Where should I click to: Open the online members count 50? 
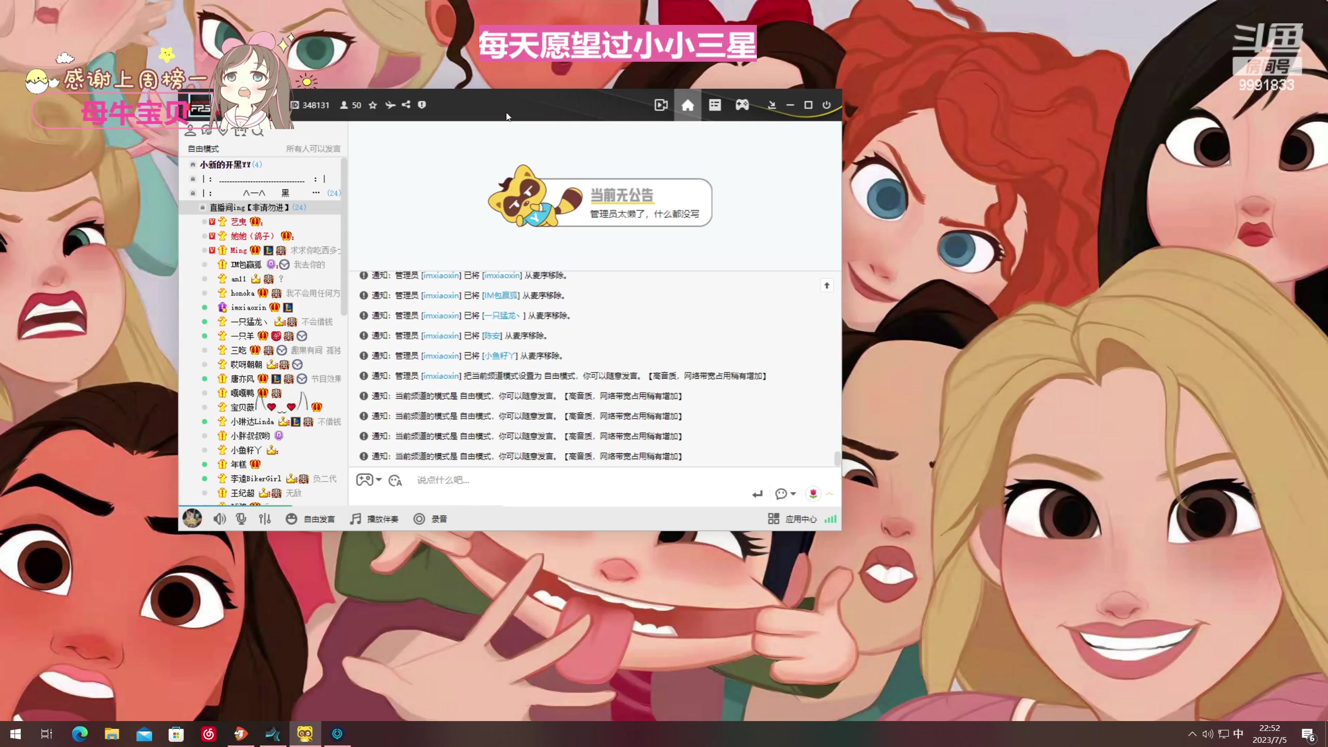[x=351, y=105]
